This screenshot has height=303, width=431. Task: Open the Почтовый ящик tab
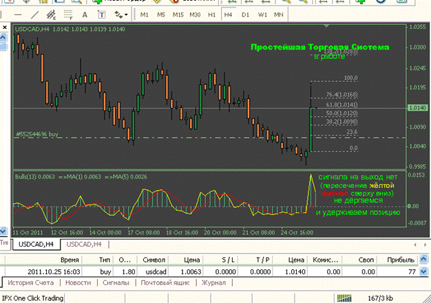[165, 282]
